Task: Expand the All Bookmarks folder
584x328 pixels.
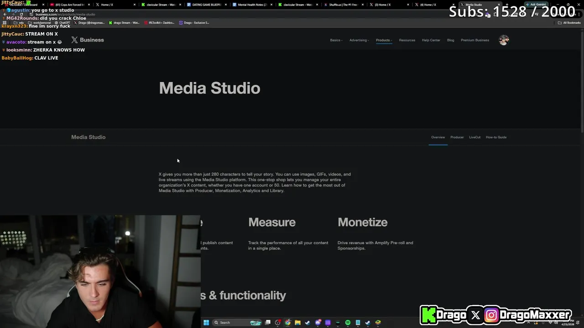Action: [x=569, y=23]
